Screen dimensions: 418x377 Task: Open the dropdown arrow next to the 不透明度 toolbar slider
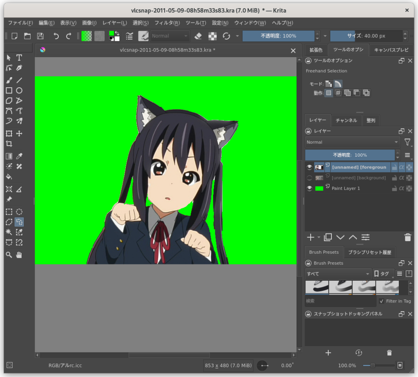(325, 36)
